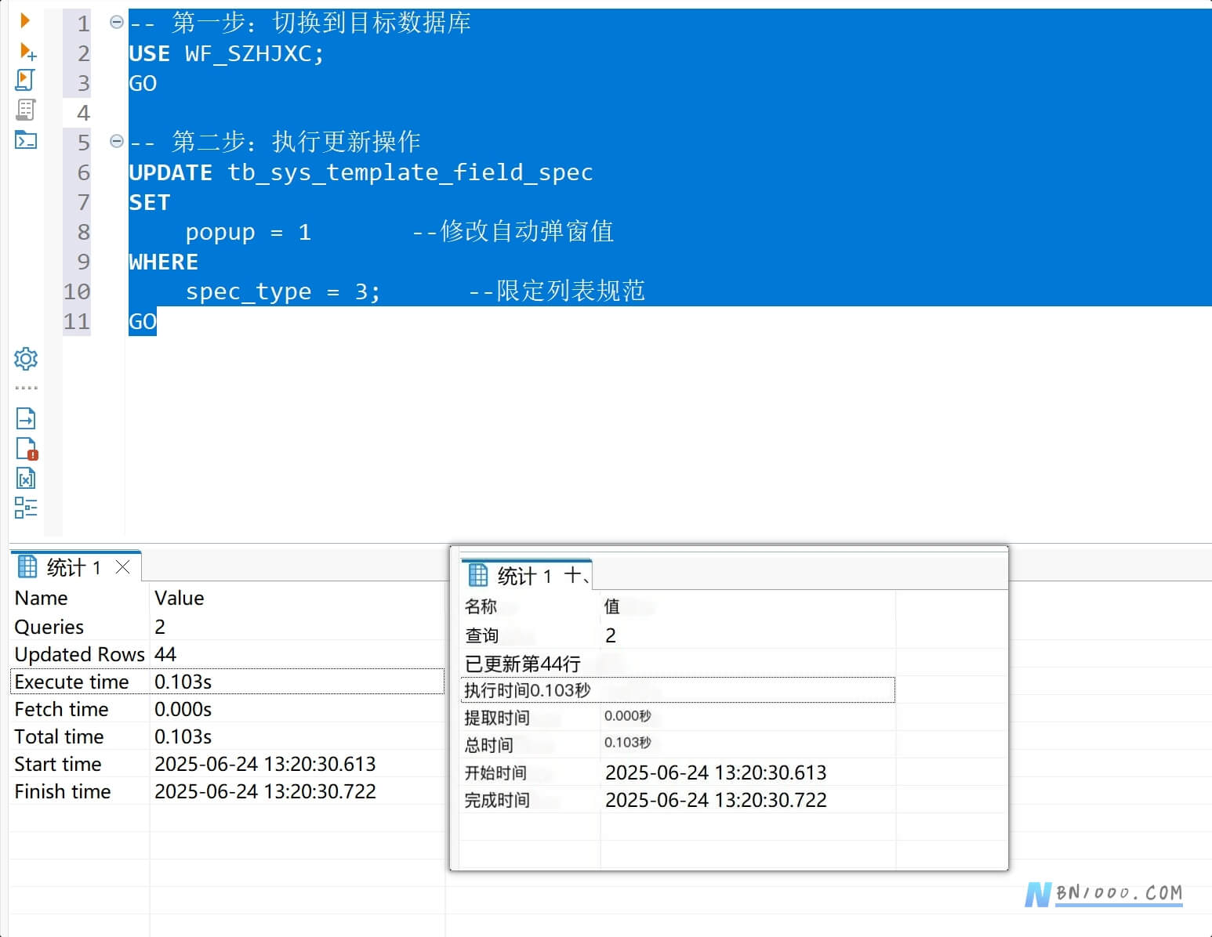1212x937 pixels.
Task: Click the Value column header
Action: pos(179,598)
